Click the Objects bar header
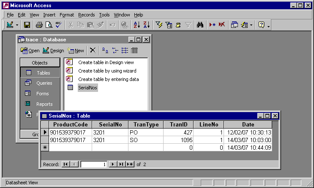Viewport: 314px width, 188px height. click(40, 63)
